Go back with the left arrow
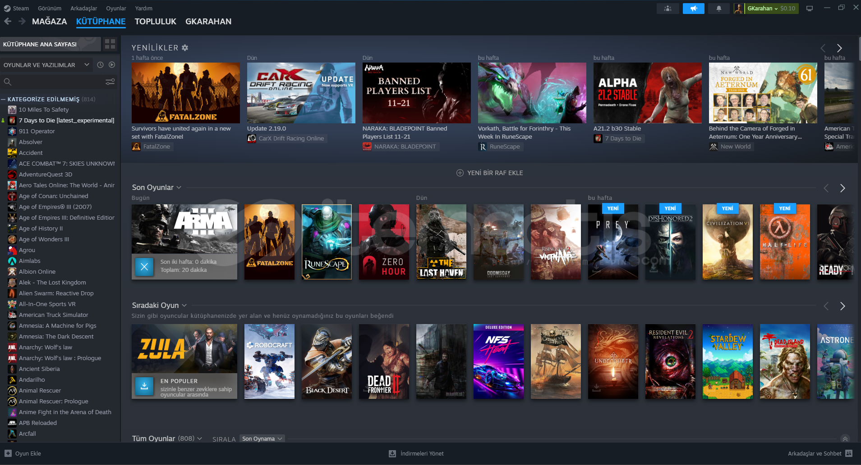 8,21
